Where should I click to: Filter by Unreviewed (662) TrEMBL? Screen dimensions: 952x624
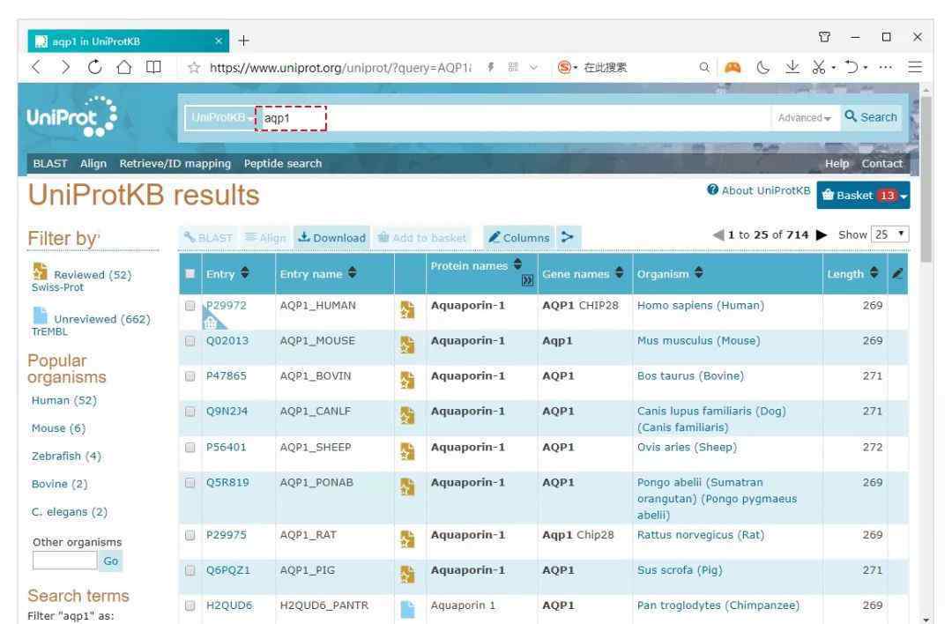(x=91, y=323)
